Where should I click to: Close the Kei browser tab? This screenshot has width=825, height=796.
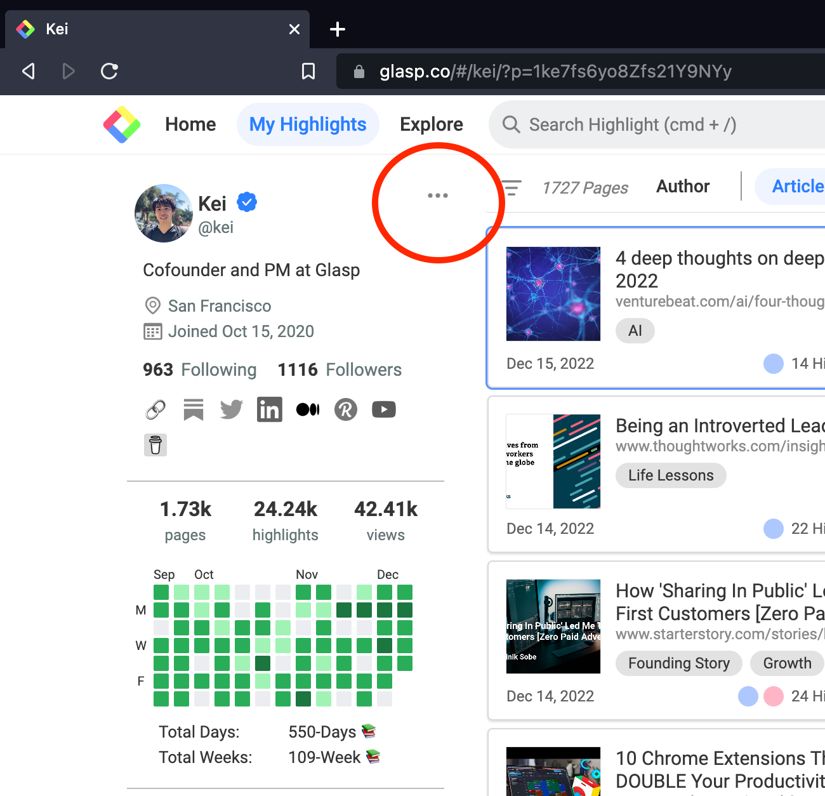294,29
